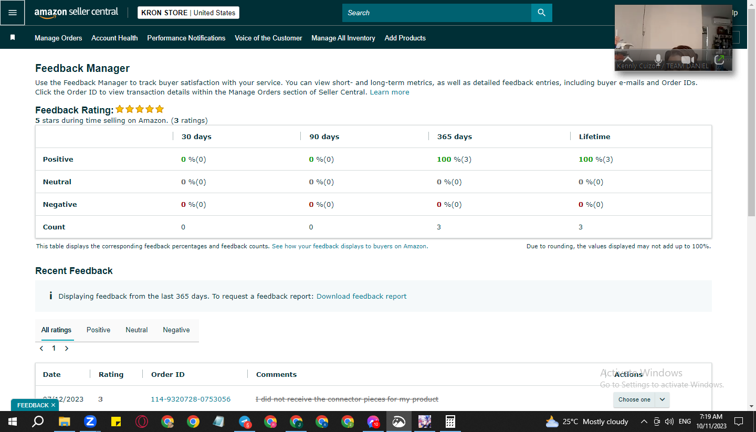Screen dimensions: 756x432
Task: Click the 'Count' row label
Action: tap(54, 227)
